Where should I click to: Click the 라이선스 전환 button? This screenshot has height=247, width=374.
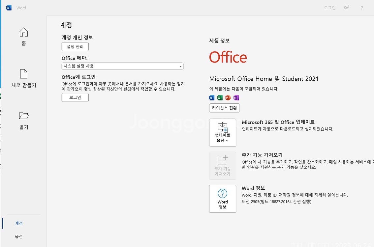[x=224, y=108]
